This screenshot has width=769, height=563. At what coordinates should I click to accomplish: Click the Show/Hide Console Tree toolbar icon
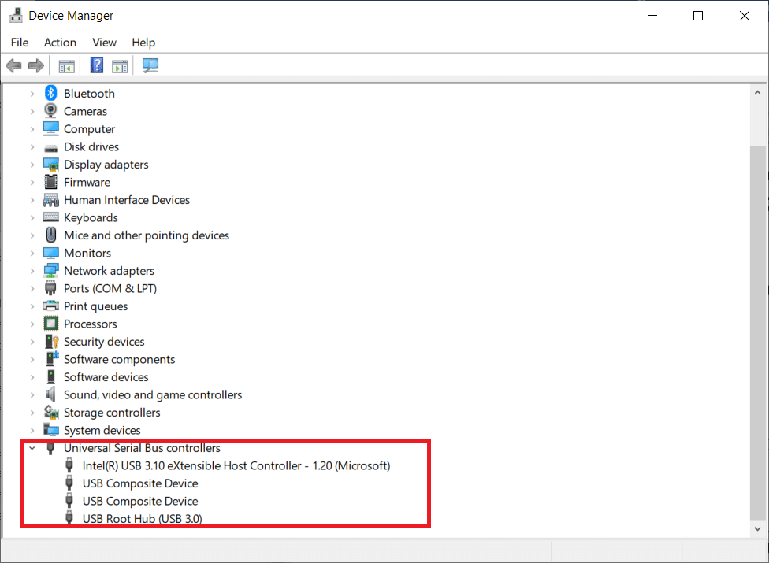(67, 65)
